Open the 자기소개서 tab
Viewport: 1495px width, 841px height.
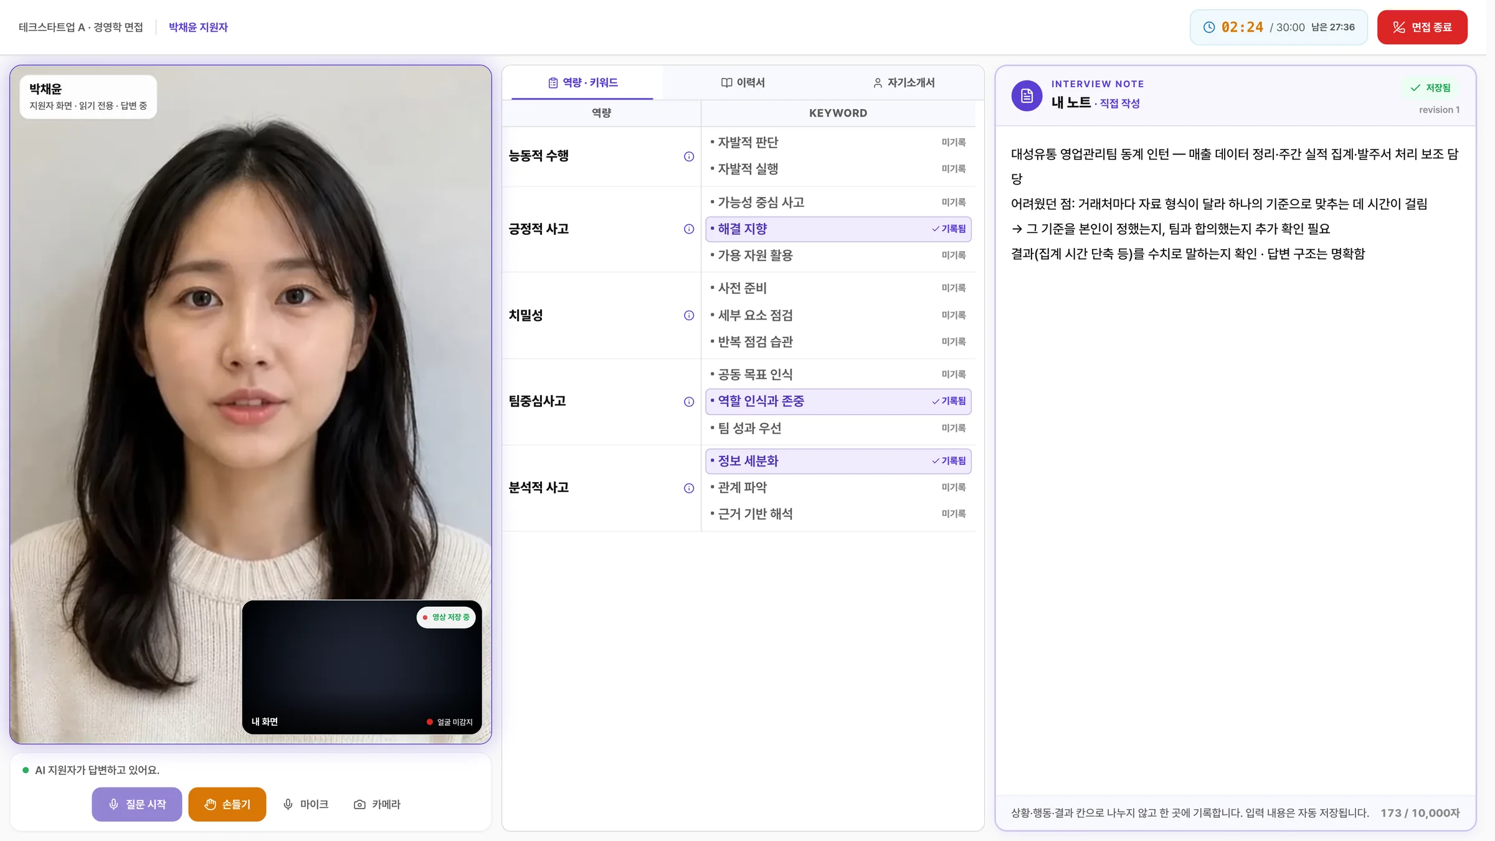[x=903, y=83]
